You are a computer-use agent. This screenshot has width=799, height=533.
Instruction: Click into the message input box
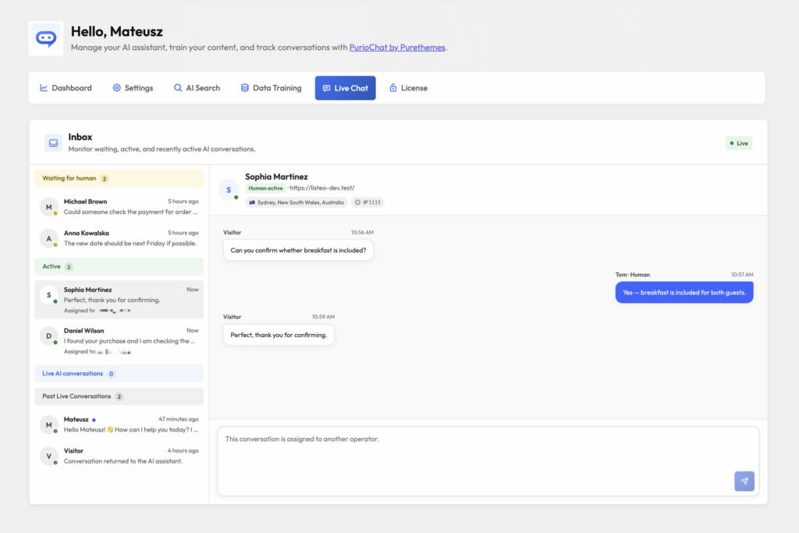pyautogui.click(x=488, y=461)
